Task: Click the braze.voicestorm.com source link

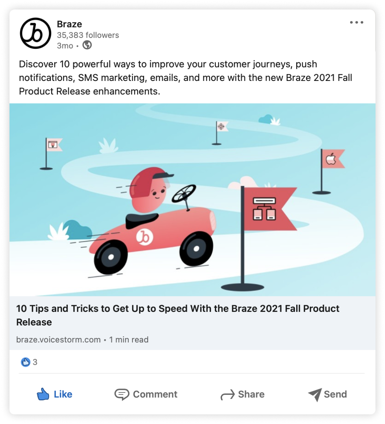Action: (58, 340)
